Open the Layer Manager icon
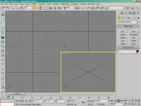The height and width of the screenshot is (106, 141). (138, 8)
